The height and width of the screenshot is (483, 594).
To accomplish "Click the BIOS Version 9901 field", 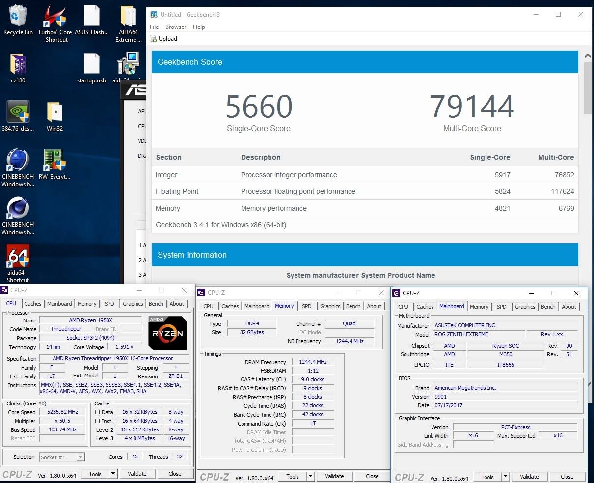I will (x=505, y=397).
